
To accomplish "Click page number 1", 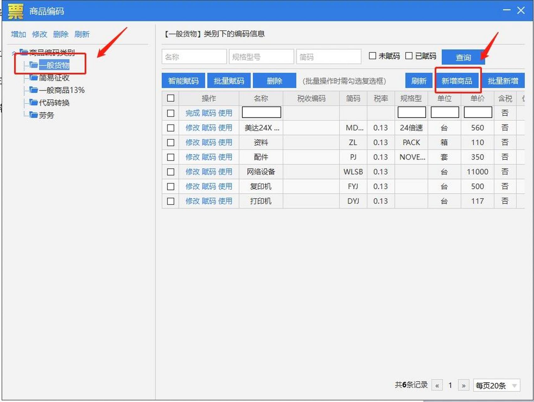I will (450, 385).
